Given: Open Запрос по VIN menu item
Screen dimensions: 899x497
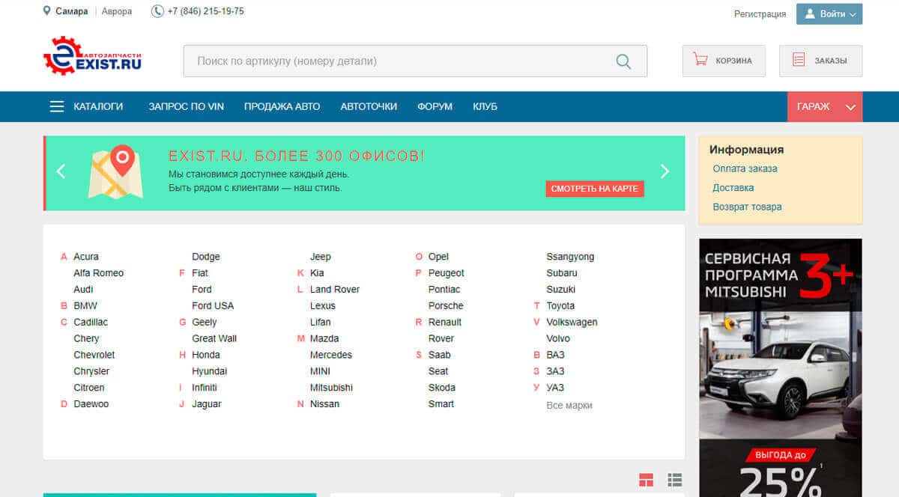Looking at the screenshot, I should pos(187,106).
